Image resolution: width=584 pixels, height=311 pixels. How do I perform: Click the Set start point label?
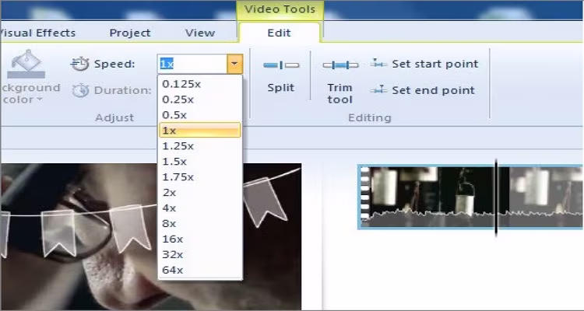point(434,64)
